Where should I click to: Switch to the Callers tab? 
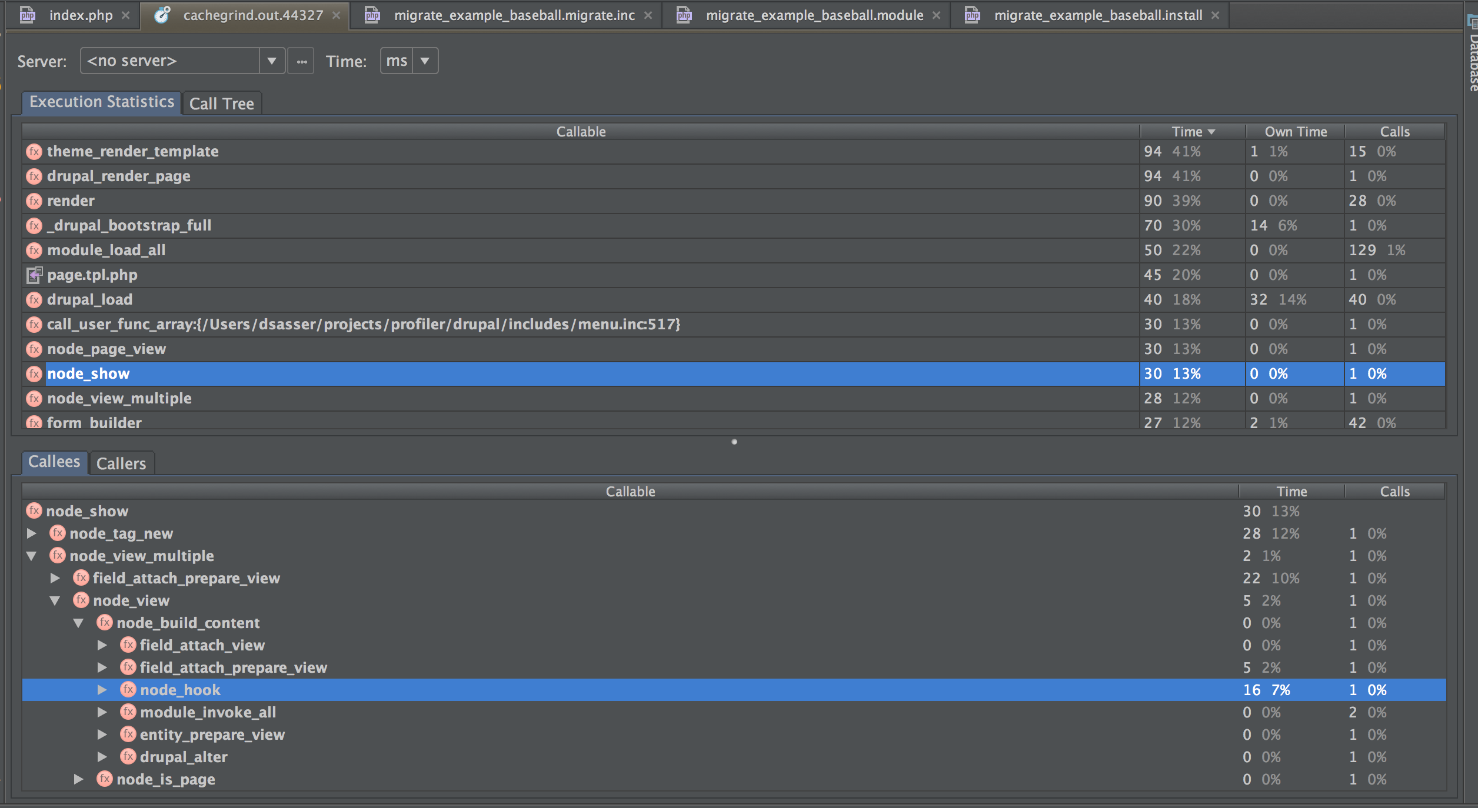point(121,463)
